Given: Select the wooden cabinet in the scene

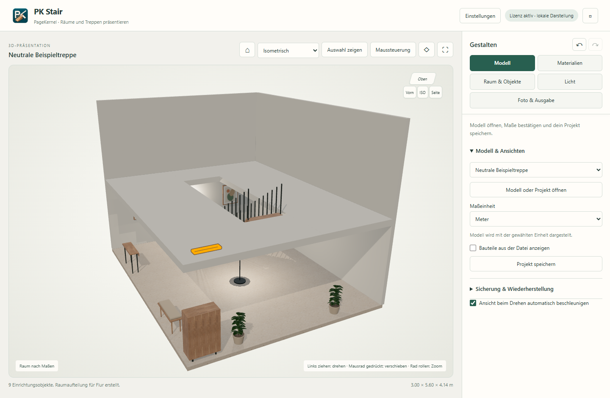Looking at the screenshot, I should click(x=202, y=331).
